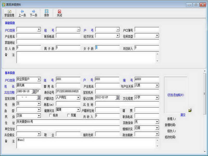Expand the 血型 dropdown
The height and width of the screenshot is (156, 208).
pyautogui.click(x=39, y=110)
